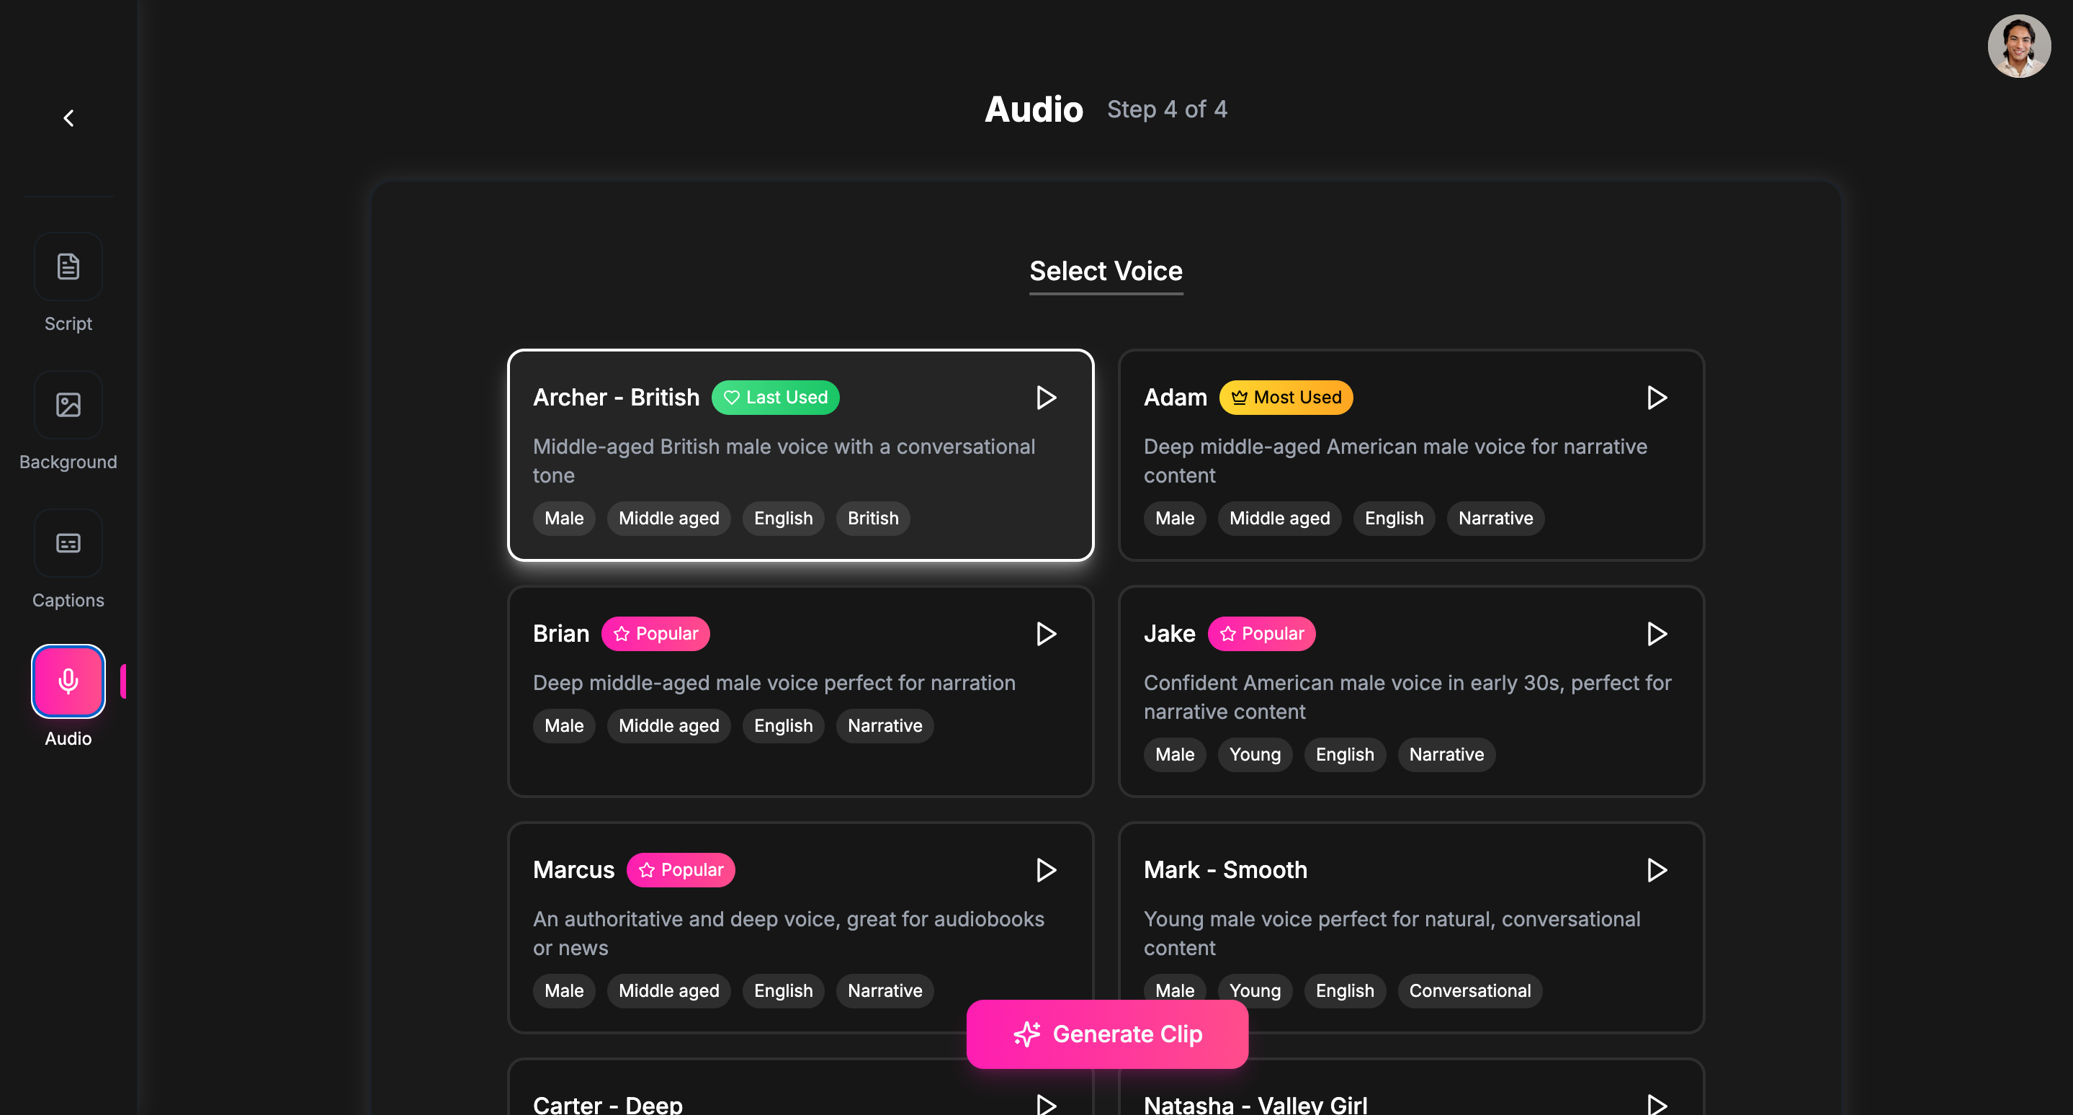Open the user profile avatar

coord(2018,46)
